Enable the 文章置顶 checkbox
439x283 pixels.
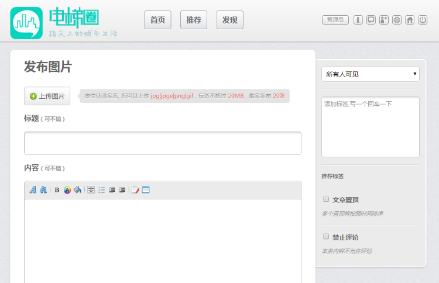(x=326, y=199)
